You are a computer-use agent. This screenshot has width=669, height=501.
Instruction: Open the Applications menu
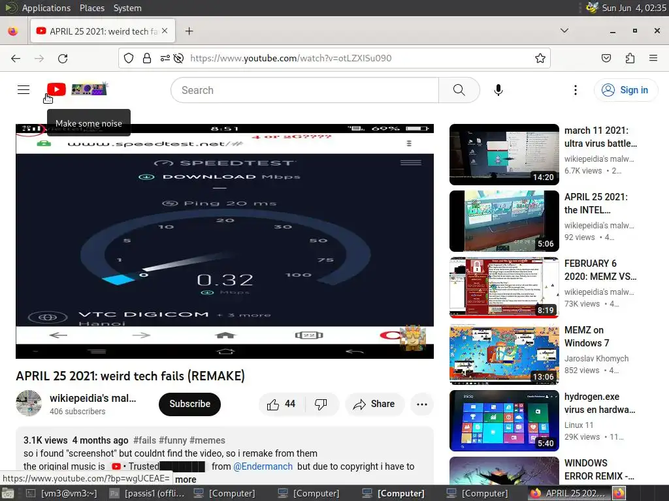click(46, 8)
